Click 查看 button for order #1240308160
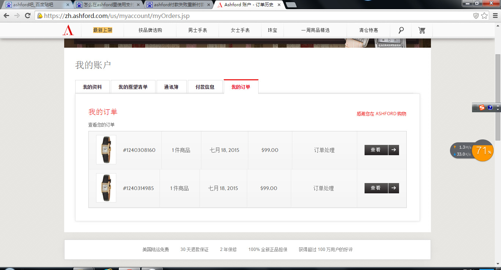Screen dimensions: 501x270 point(376,150)
